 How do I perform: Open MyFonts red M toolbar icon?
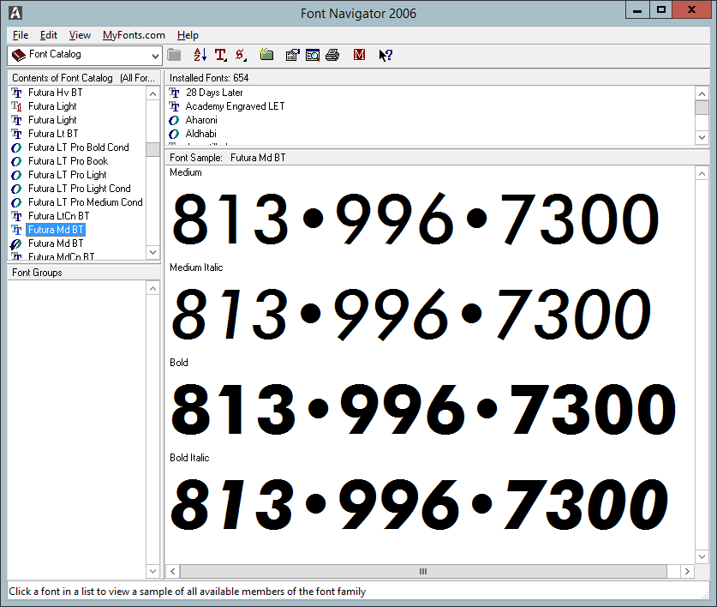coord(360,55)
